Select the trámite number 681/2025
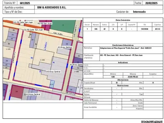 pos(25,3)
